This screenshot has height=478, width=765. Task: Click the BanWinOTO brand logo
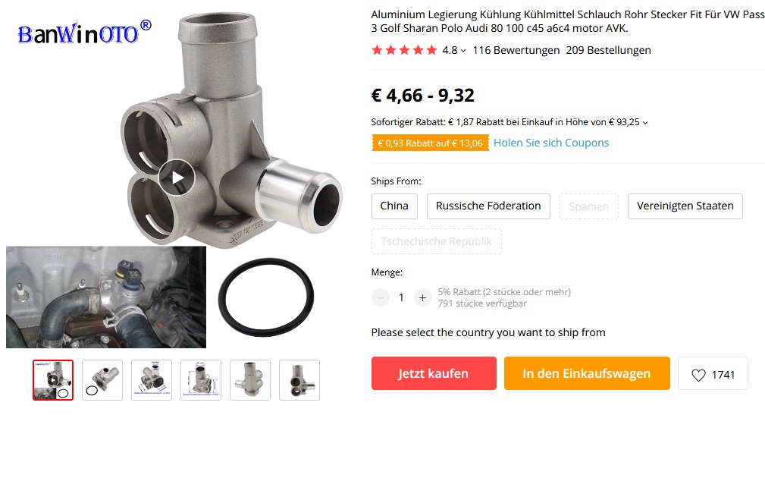click(84, 33)
